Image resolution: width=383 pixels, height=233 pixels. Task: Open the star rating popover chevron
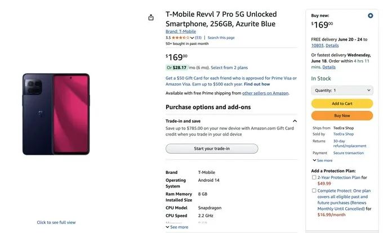click(x=193, y=38)
